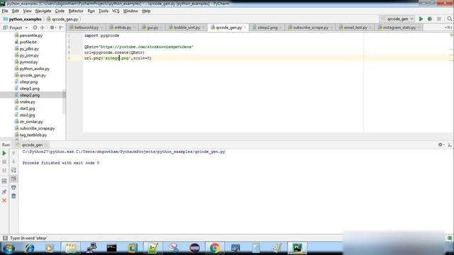The image size is (454, 255).
Task: Clear console output with the trash icon
Action: (x=13, y=196)
